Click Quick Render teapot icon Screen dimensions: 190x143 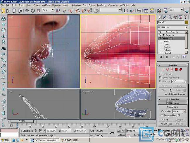(187, 11)
